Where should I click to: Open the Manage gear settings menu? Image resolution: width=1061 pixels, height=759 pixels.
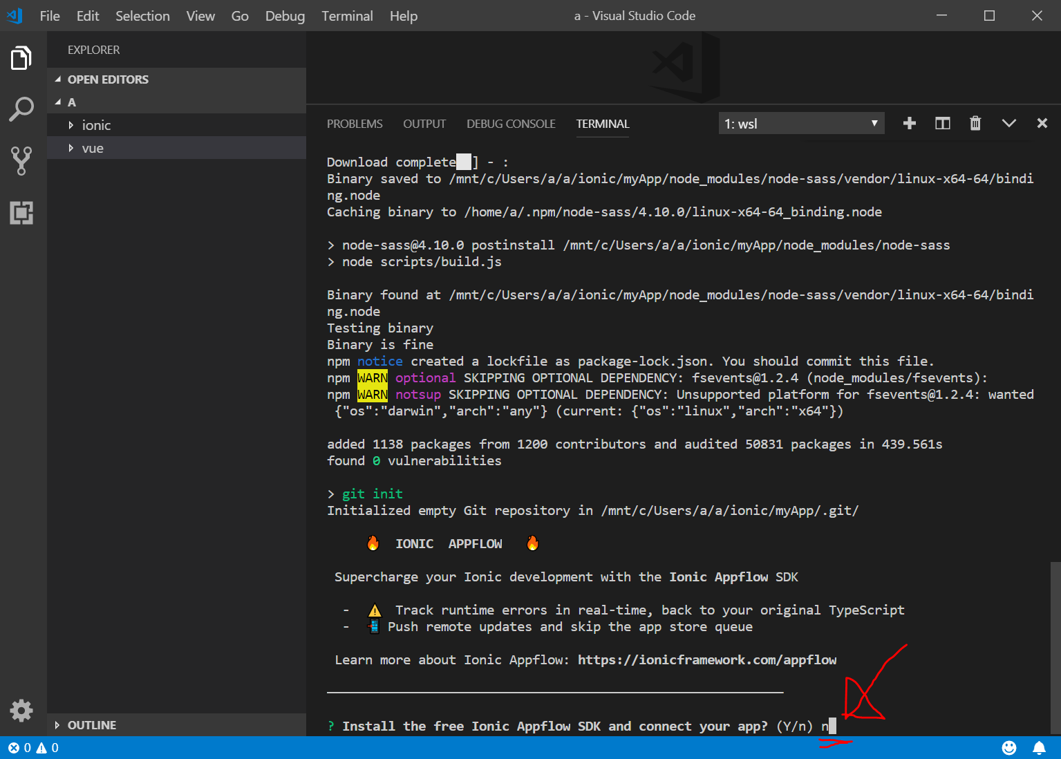[x=21, y=710]
